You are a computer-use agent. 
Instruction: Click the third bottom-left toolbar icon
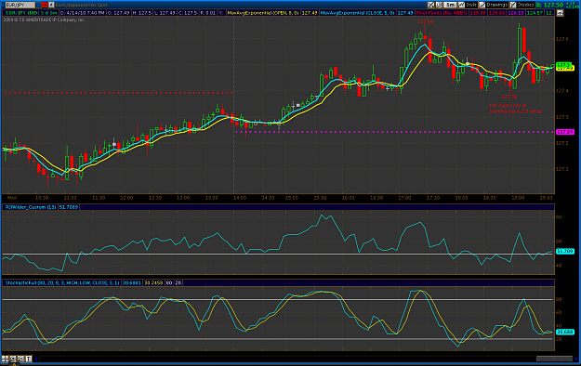(x=20, y=359)
